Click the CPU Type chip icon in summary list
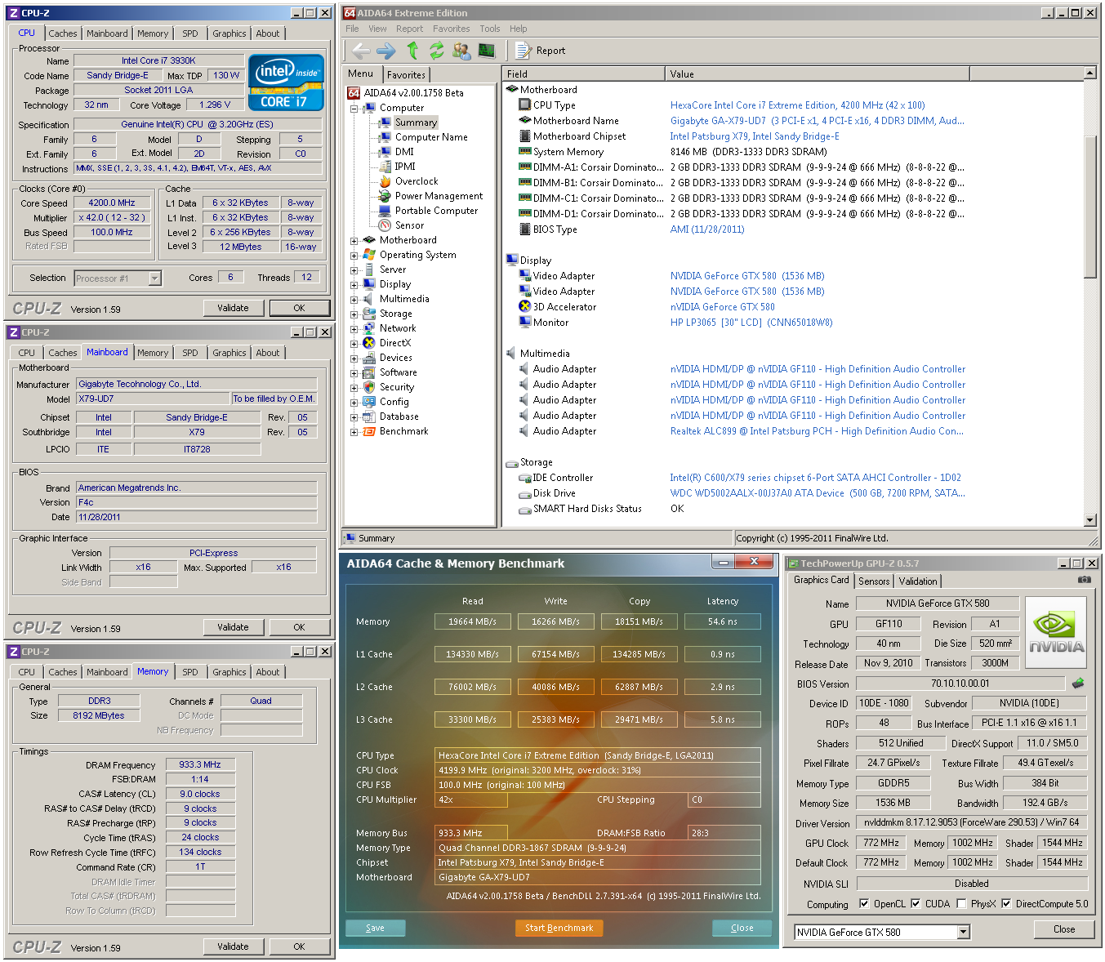The image size is (1105, 962). (525, 105)
